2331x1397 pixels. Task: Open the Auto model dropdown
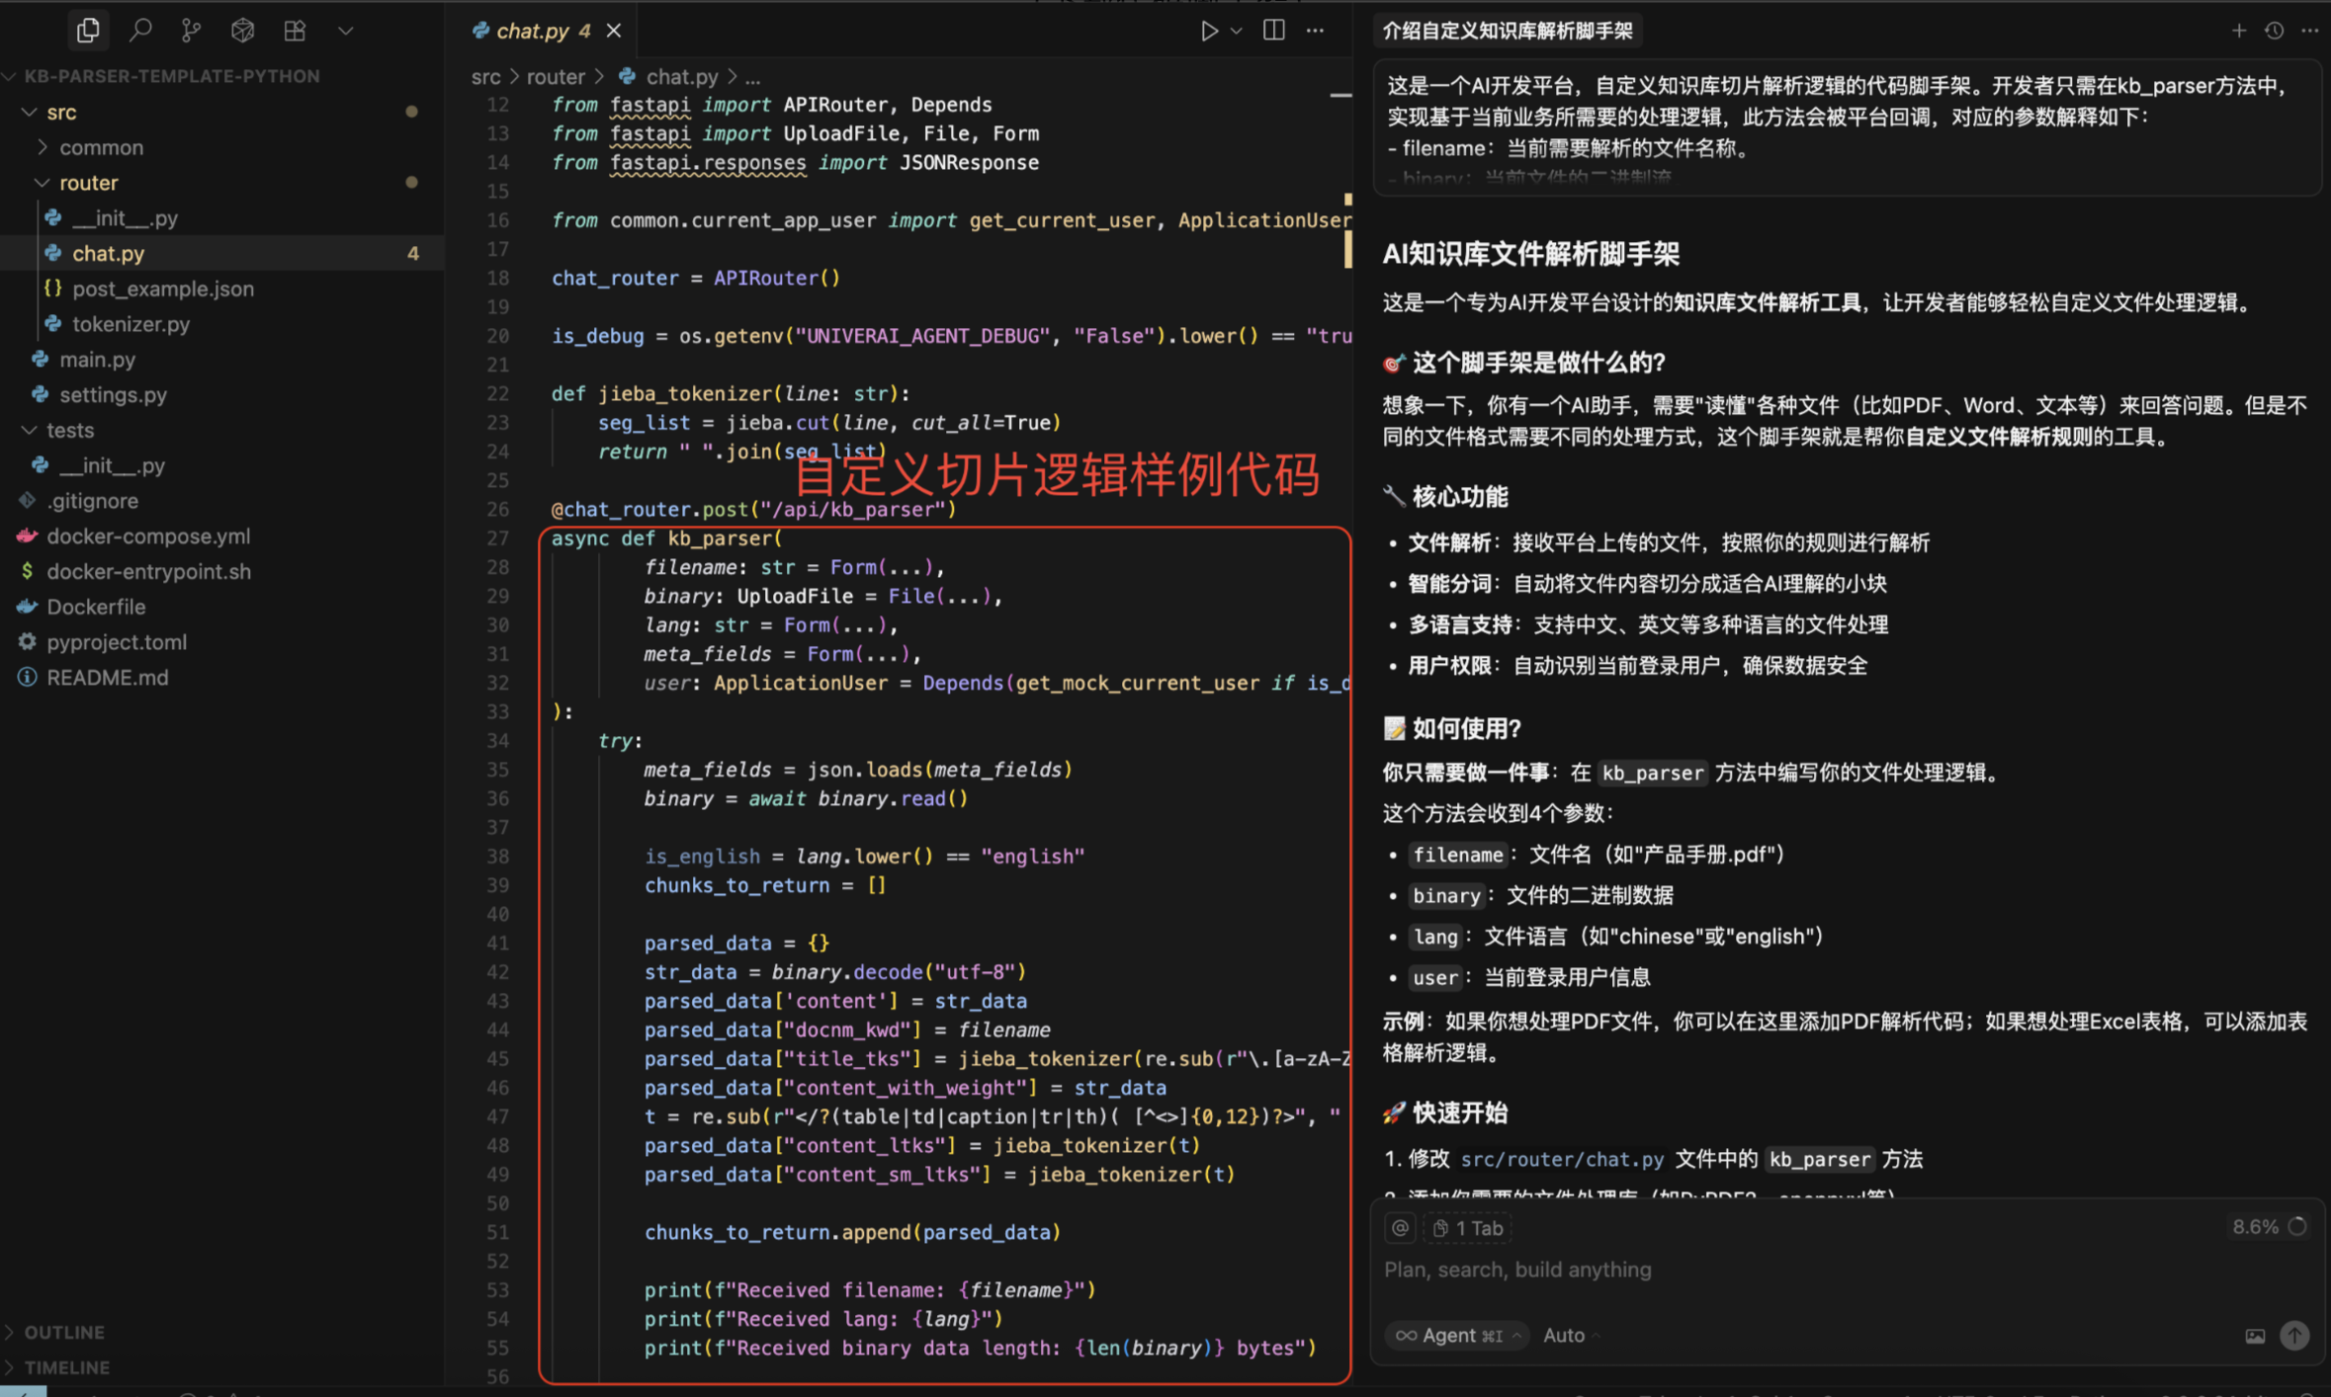click(x=1572, y=1336)
